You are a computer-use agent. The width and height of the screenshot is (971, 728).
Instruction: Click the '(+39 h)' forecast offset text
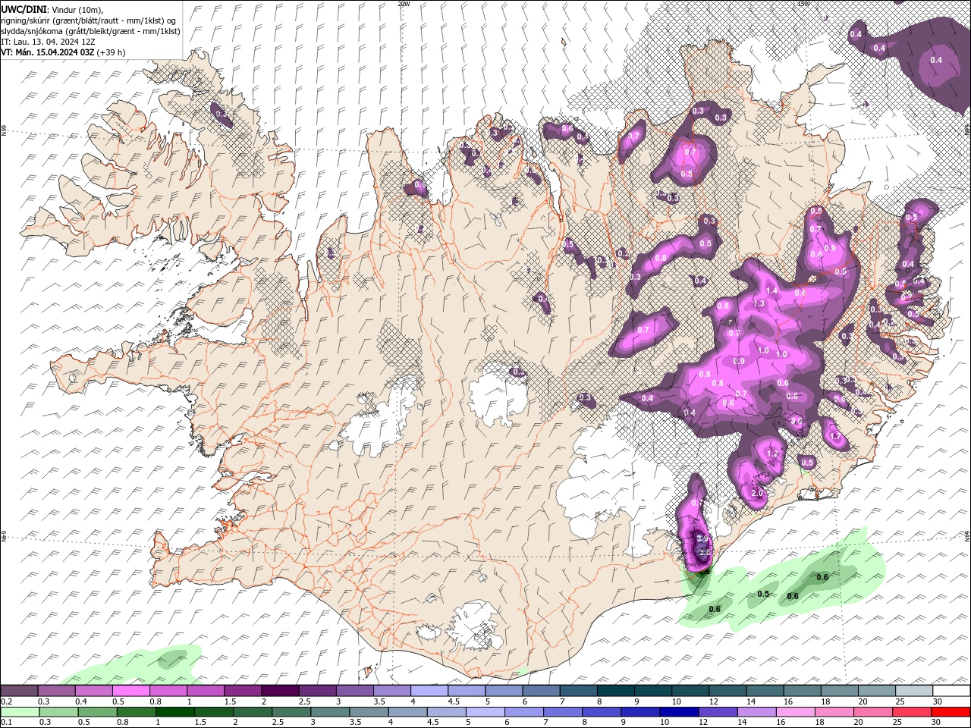(112, 52)
